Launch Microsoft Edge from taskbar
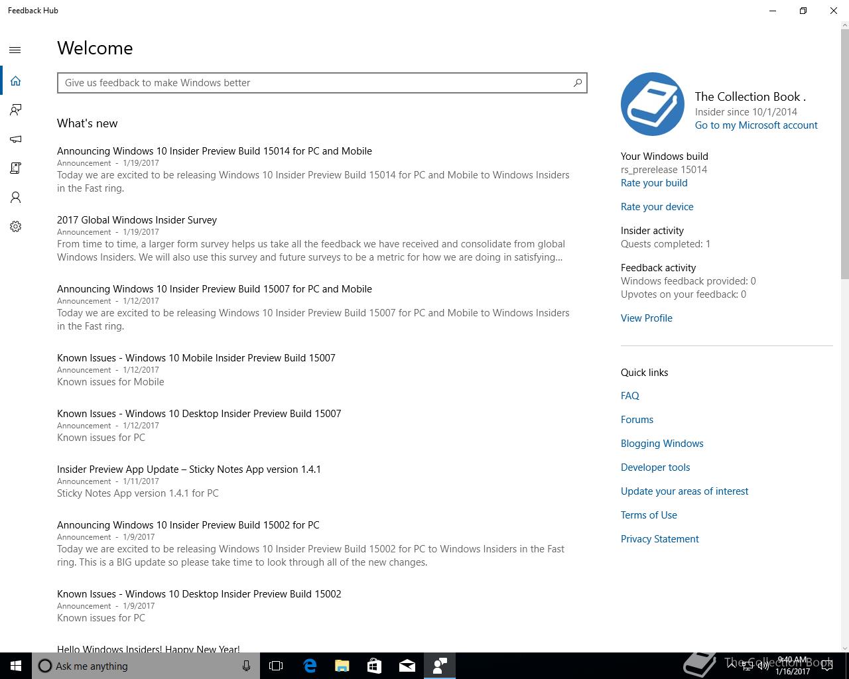 (x=309, y=666)
